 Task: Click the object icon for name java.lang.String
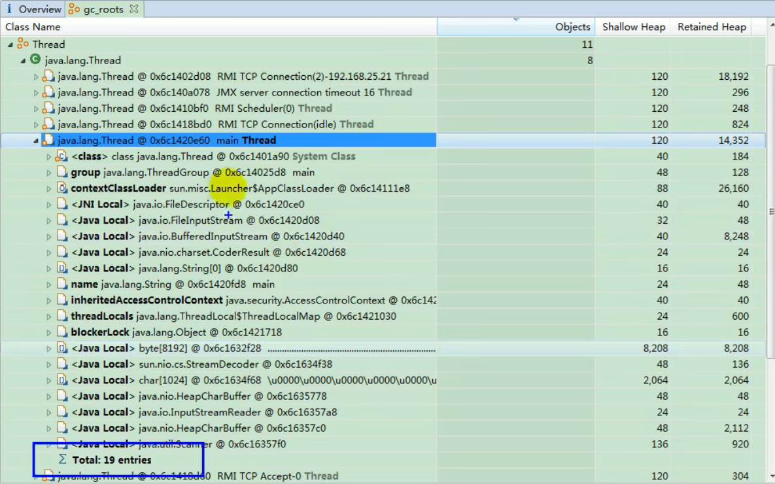[61, 284]
